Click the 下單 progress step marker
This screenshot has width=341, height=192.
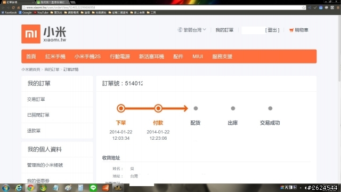[121, 108]
